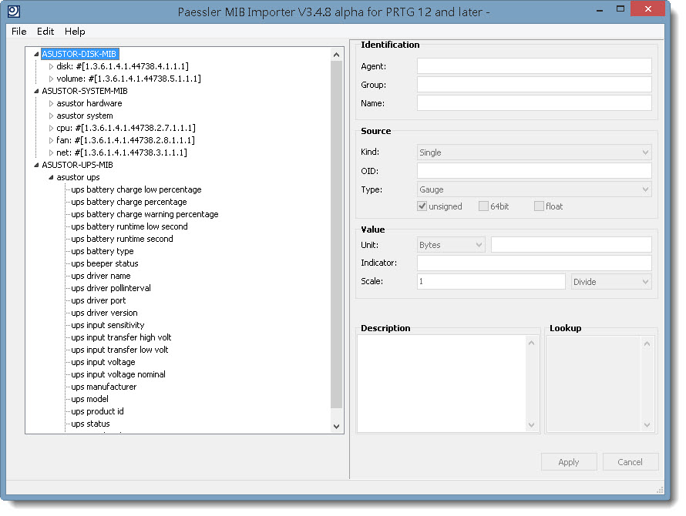
Task: Expand the cpu node in tree
Action: click(51, 128)
